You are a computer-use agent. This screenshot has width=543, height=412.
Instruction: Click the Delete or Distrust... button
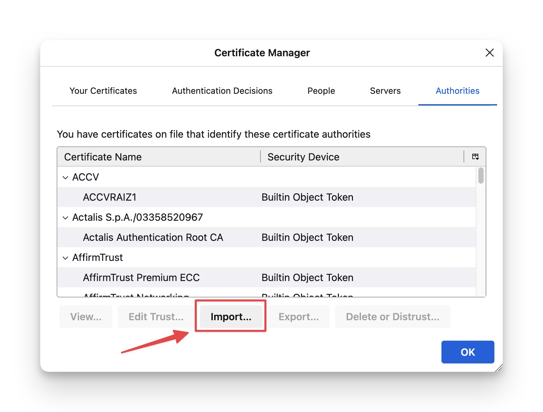click(392, 317)
